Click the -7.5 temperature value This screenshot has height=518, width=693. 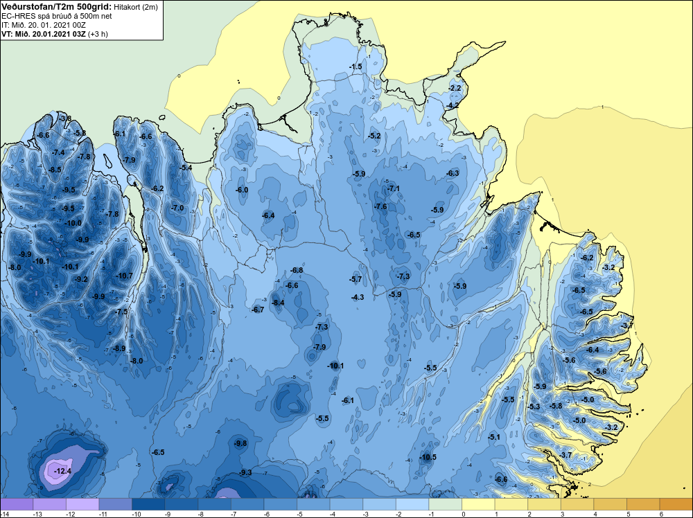(121, 312)
